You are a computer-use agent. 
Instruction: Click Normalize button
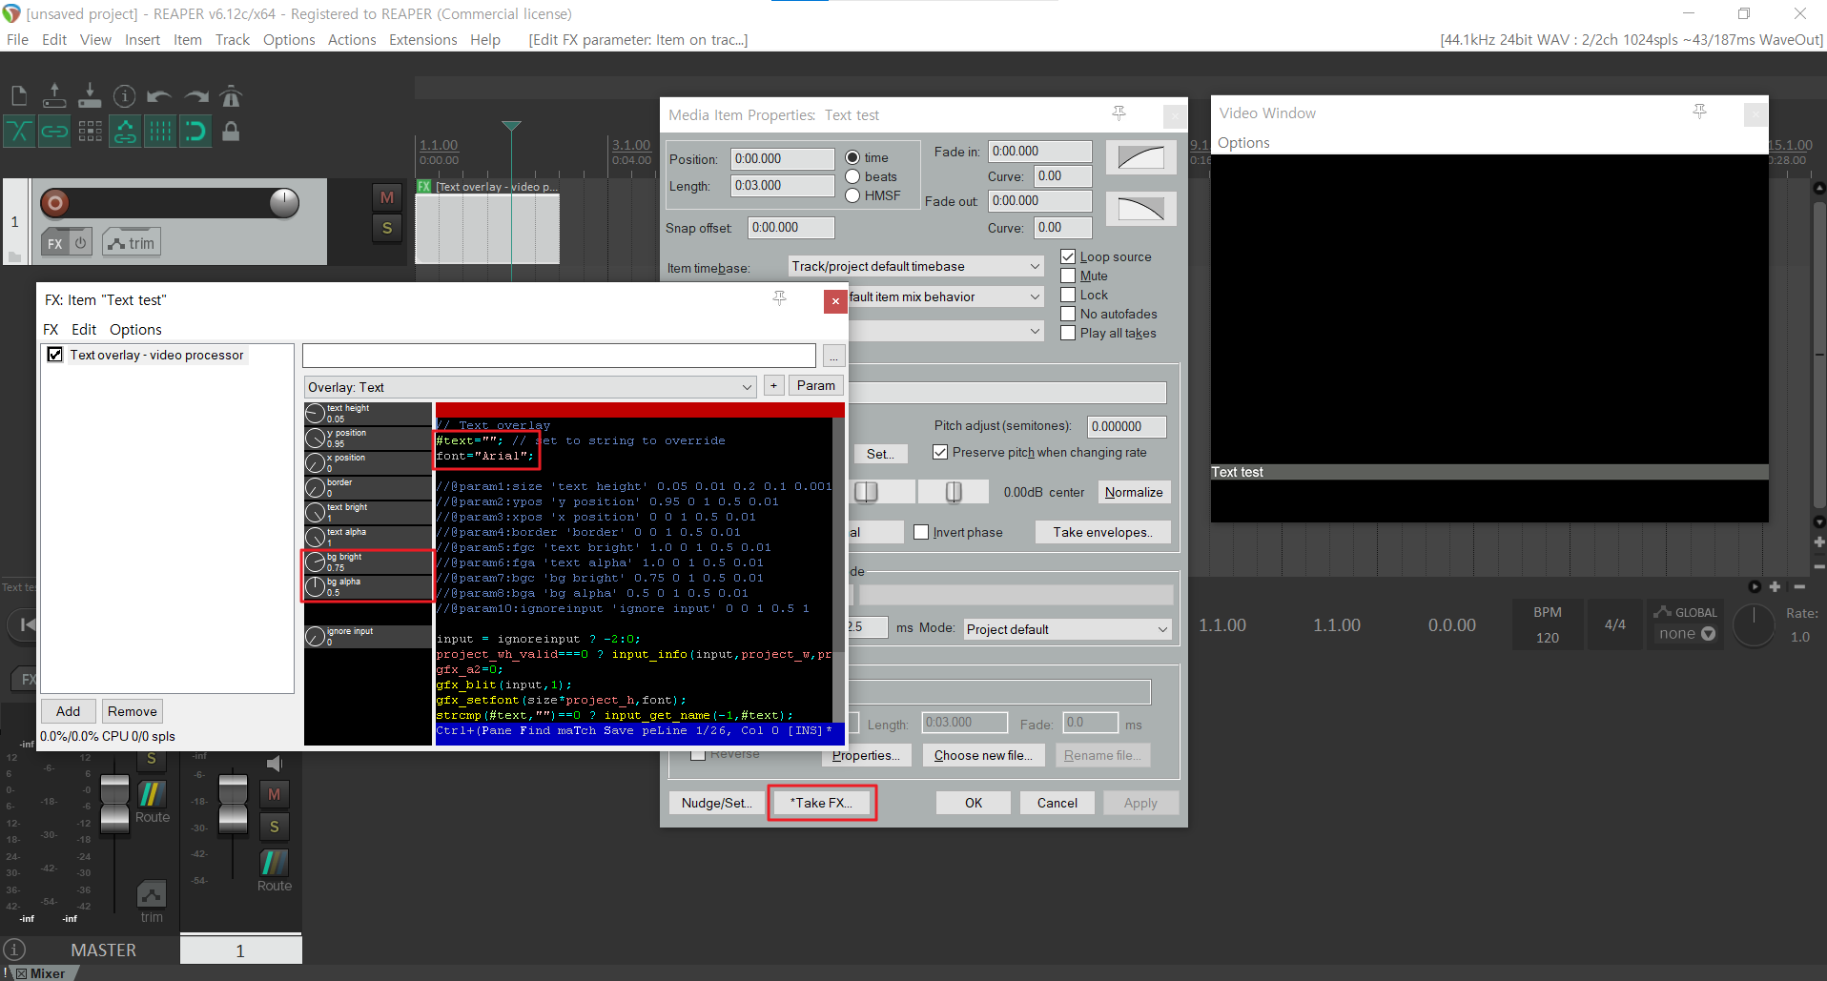tap(1134, 492)
